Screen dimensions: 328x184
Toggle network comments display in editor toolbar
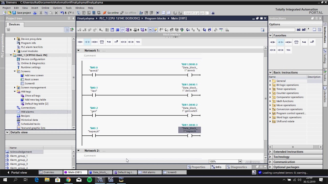[x=150, y=30]
